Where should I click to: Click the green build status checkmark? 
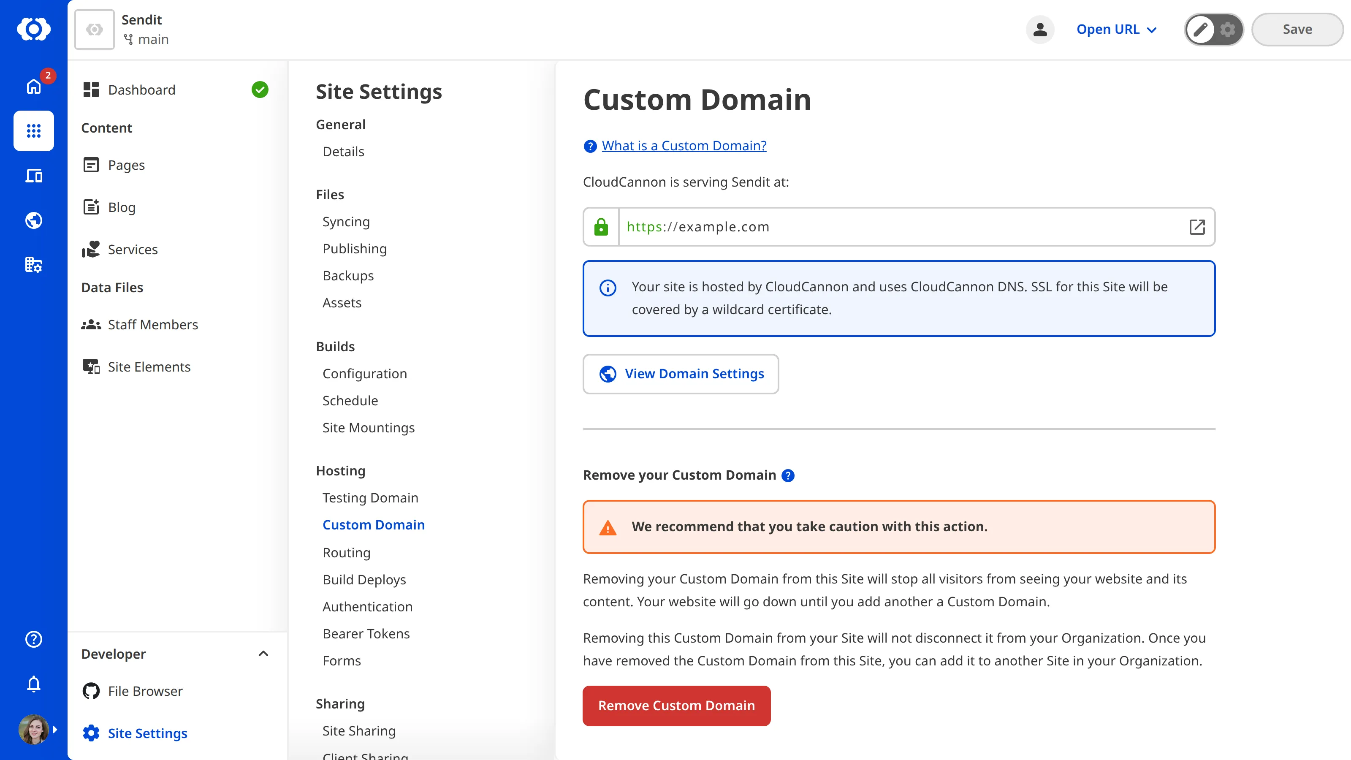pyautogui.click(x=260, y=90)
